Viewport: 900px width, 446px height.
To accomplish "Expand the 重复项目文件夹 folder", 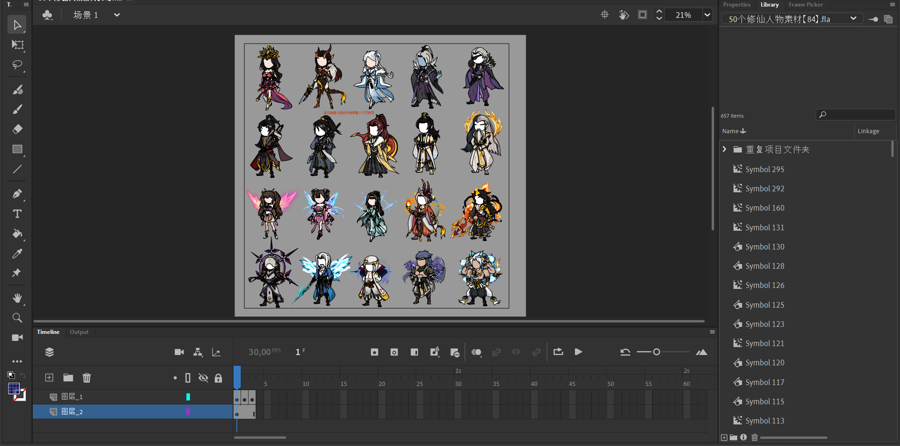I will coord(725,149).
